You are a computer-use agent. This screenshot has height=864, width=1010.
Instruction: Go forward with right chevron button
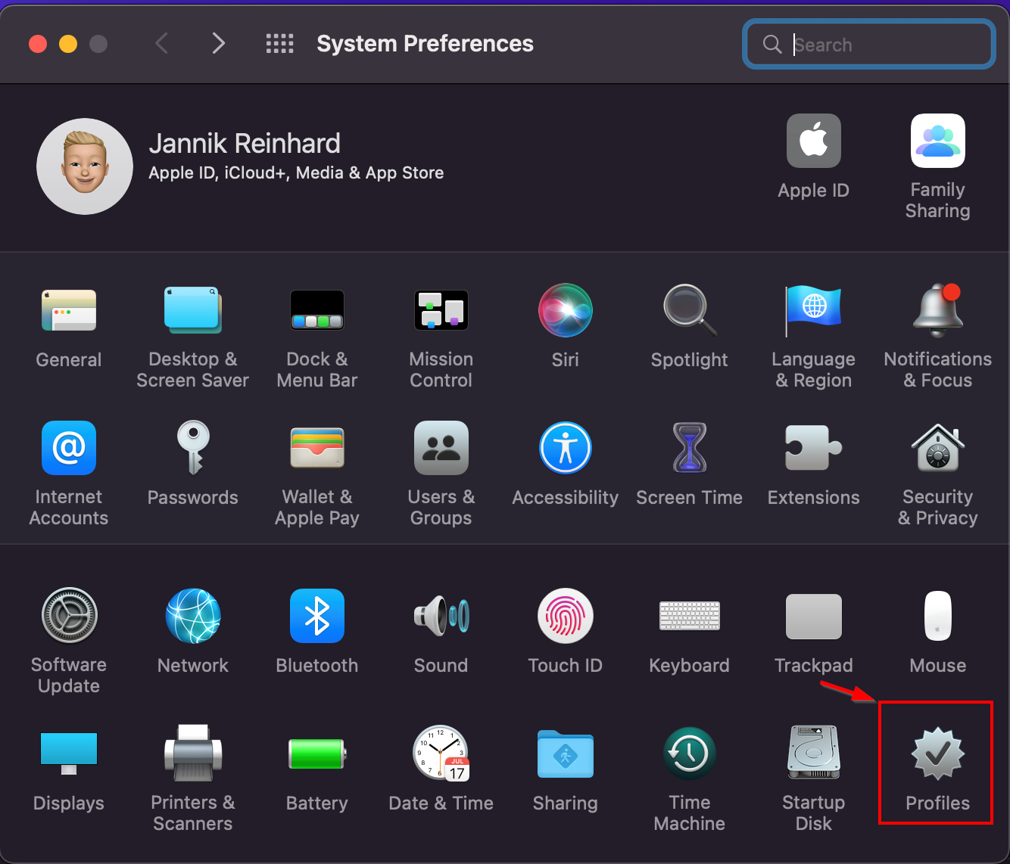pyautogui.click(x=218, y=44)
